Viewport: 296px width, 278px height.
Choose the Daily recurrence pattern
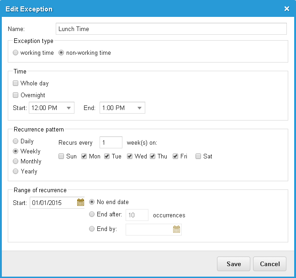[x=16, y=141]
